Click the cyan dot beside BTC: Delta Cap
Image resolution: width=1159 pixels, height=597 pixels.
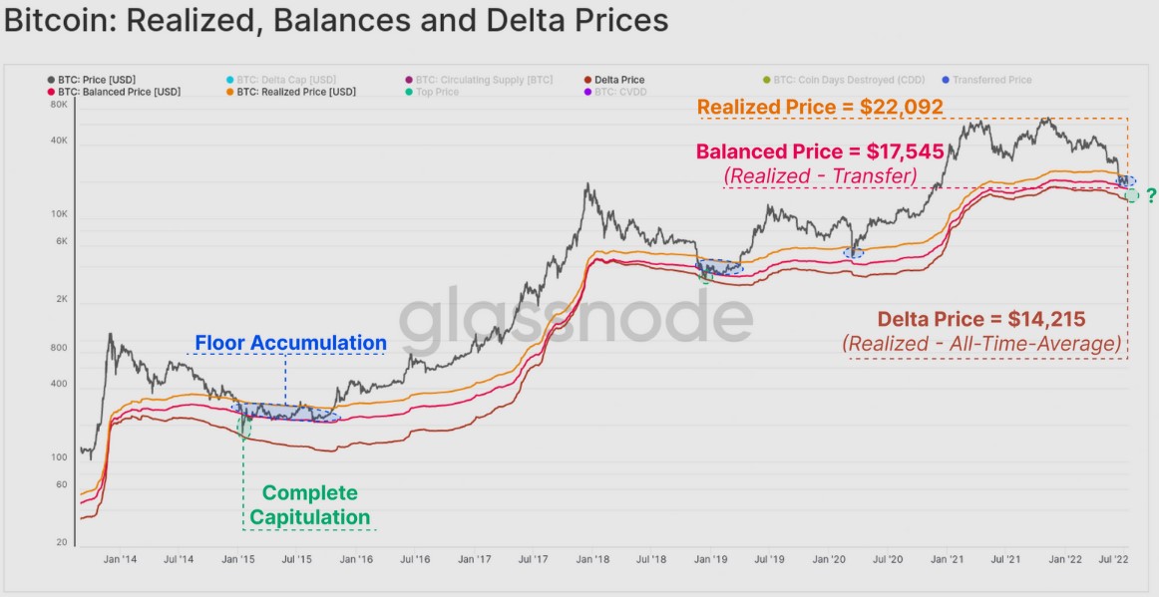[x=229, y=80]
